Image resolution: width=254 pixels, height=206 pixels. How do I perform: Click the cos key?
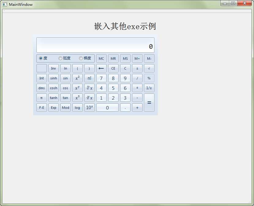[x=66, y=88]
